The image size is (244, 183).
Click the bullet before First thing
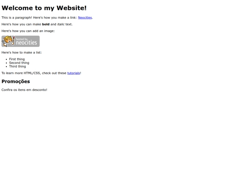point(6,59)
